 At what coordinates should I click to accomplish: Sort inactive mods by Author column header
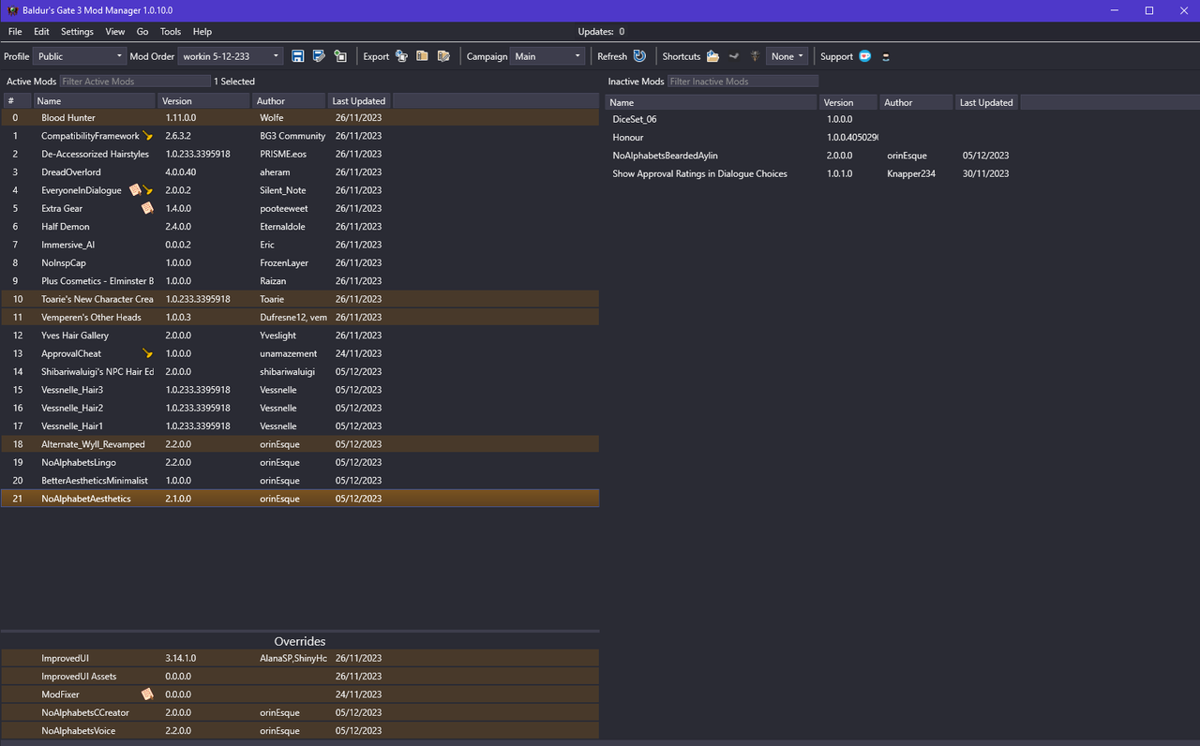click(x=917, y=102)
